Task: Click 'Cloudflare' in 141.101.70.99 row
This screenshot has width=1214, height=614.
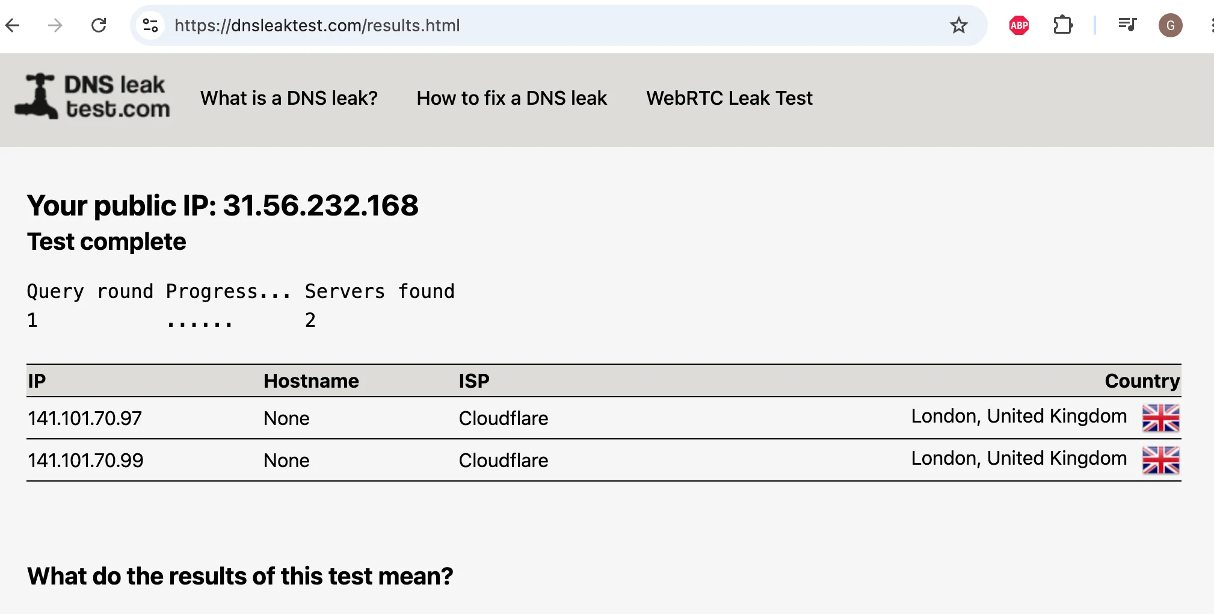Action: pyautogui.click(x=504, y=460)
